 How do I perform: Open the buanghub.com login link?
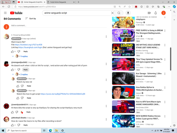click(x=30, y=48)
